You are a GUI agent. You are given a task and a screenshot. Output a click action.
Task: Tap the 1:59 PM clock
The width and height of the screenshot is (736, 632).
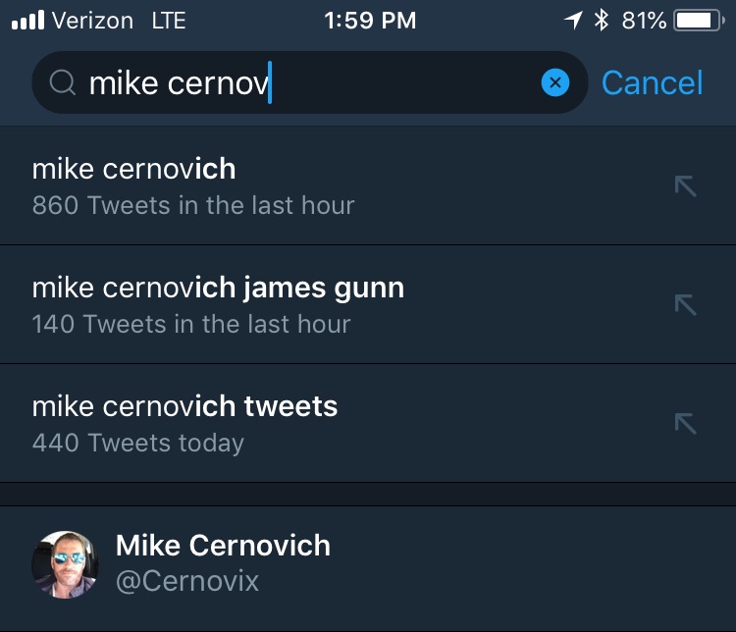point(370,21)
